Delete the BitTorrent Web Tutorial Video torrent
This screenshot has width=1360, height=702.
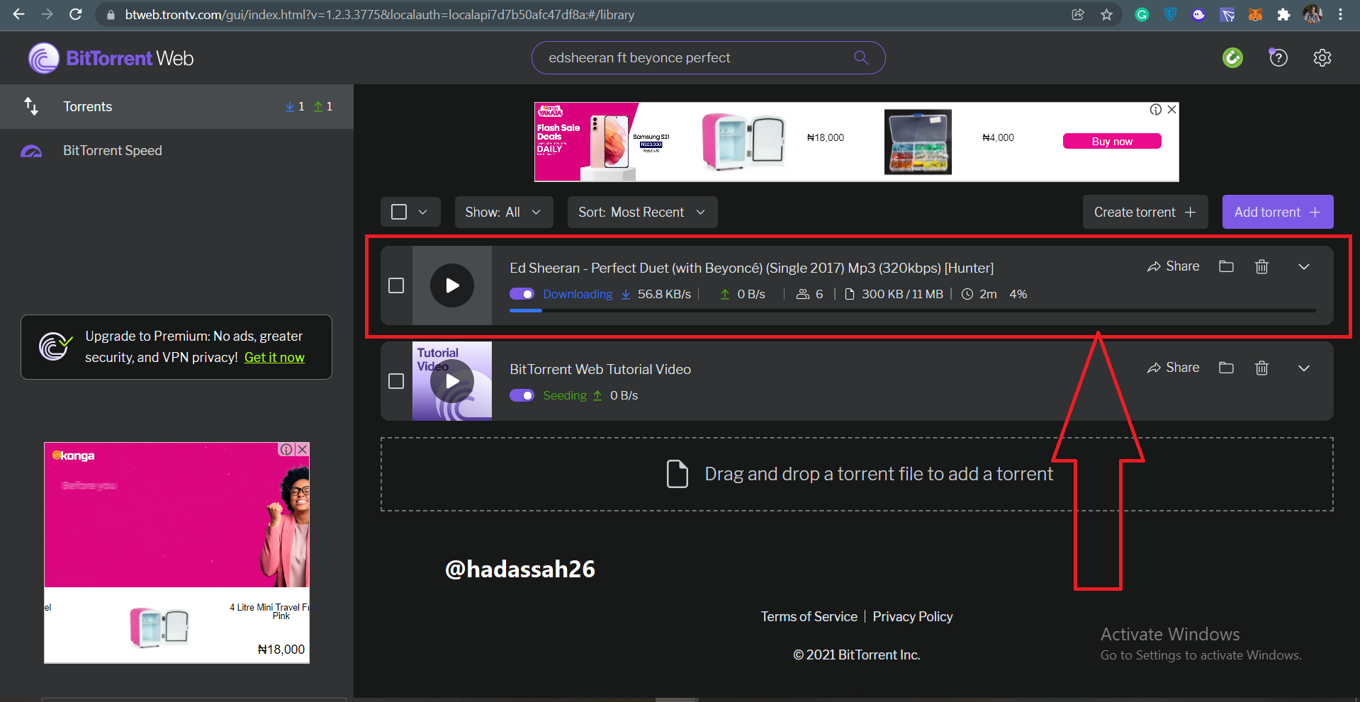click(1261, 368)
